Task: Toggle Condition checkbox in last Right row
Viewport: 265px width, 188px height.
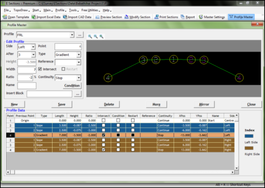Action: click(x=118, y=150)
